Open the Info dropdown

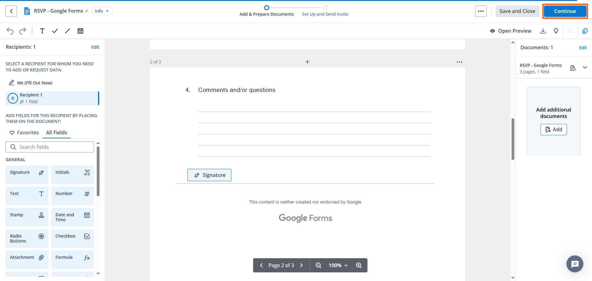click(x=102, y=11)
